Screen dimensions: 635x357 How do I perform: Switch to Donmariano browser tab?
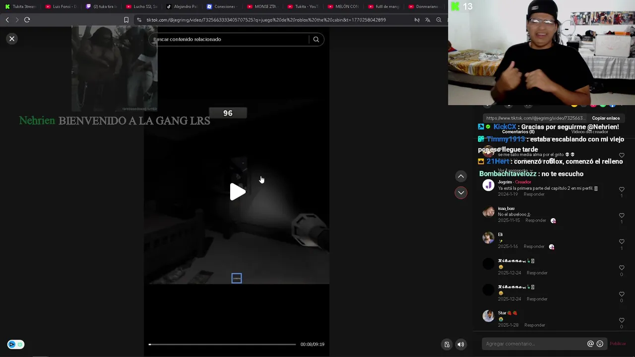(x=424, y=6)
